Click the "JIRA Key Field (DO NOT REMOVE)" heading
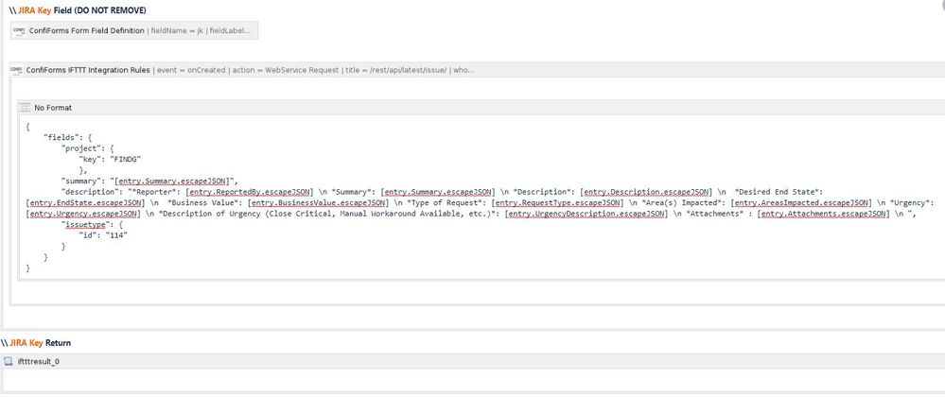This screenshot has height=397, width=945. pyautogui.click(x=78, y=10)
